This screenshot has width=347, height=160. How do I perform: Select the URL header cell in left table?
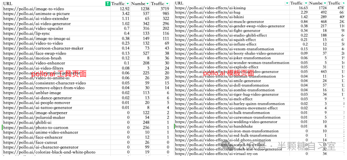(x=56, y=4)
